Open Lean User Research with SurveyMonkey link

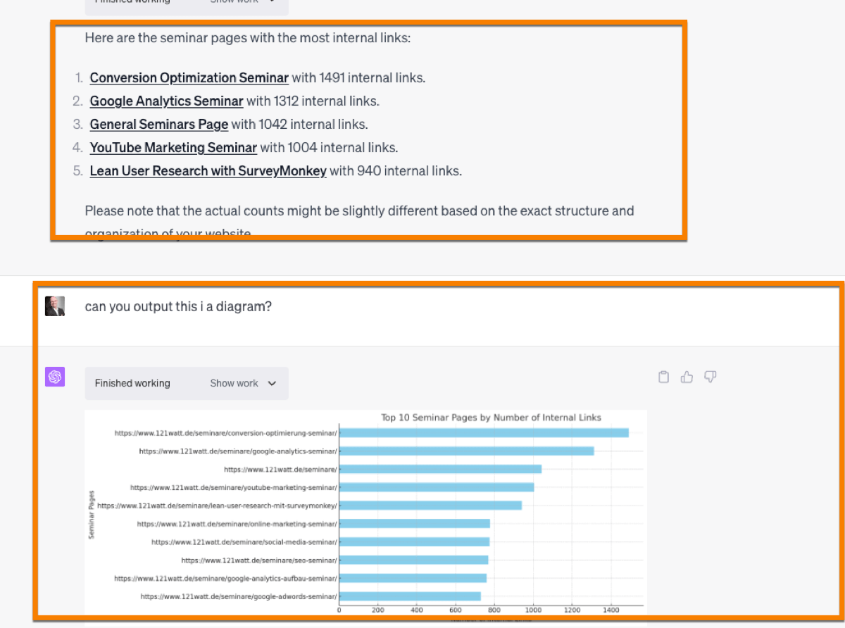coord(208,171)
